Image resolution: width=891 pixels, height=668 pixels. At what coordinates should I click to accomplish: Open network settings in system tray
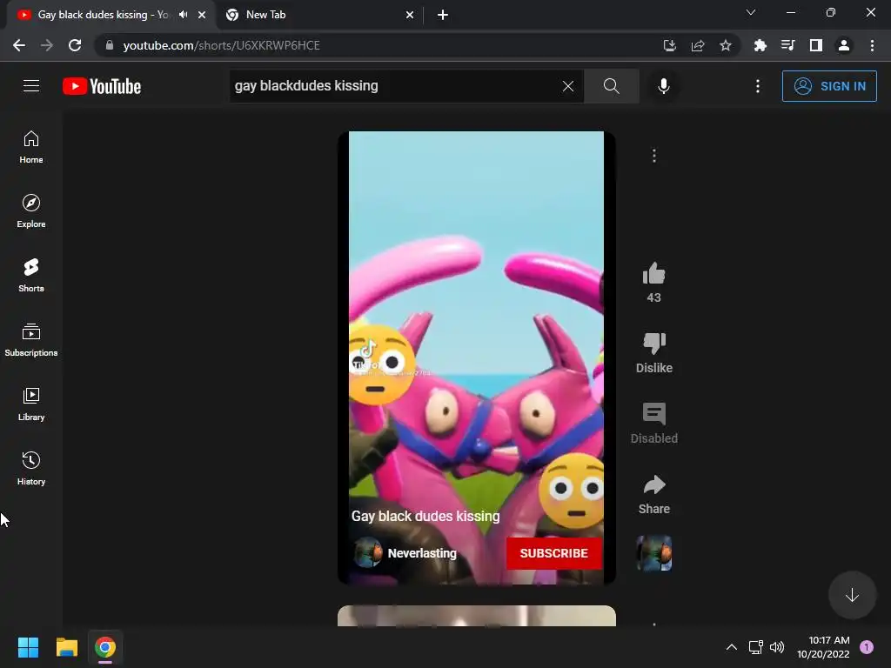[x=756, y=647]
